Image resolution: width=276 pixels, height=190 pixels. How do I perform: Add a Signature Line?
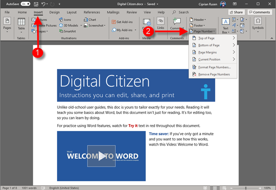(244, 20)
